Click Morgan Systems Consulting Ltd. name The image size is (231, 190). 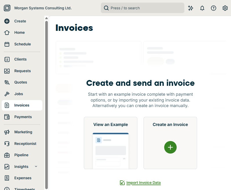tap(43, 8)
